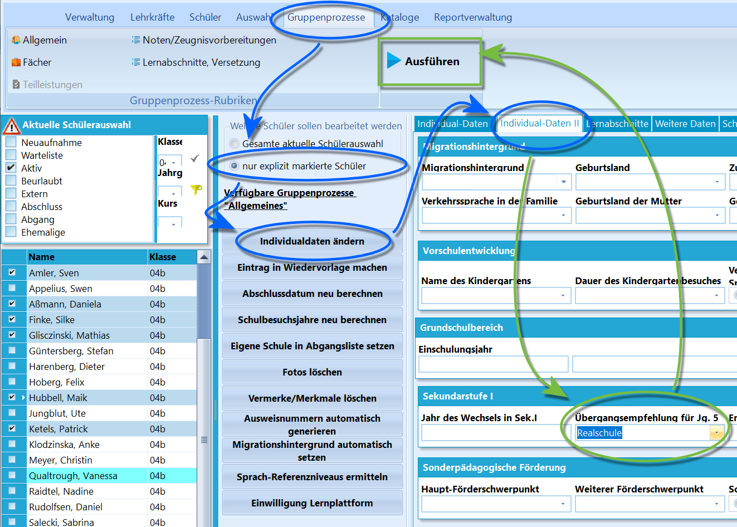Open Dauer des Kindergartenbesuches dropdown
This screenshot has width=737, height=527.
click(x=717, y=295)
